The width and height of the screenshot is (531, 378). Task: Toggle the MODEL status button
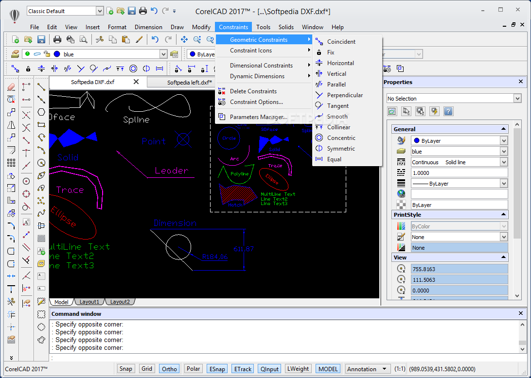328,369
